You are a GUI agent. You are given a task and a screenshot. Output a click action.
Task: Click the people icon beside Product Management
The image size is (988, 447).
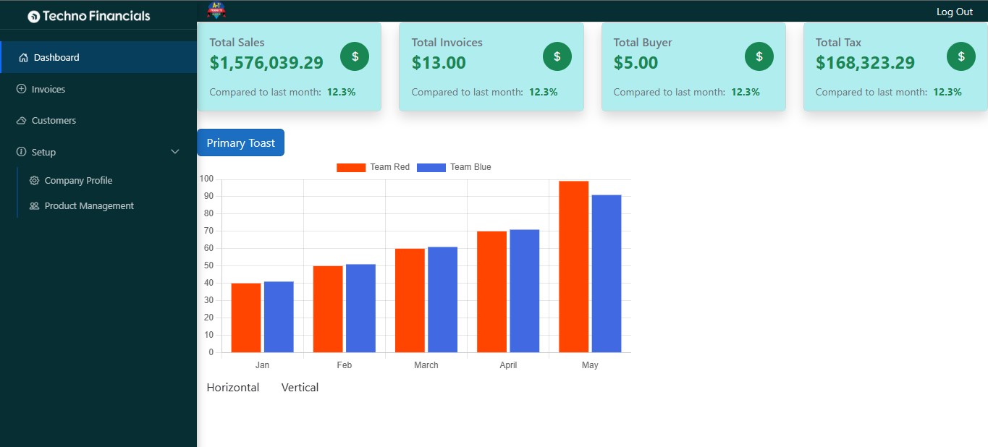click(x=34, y=206)
